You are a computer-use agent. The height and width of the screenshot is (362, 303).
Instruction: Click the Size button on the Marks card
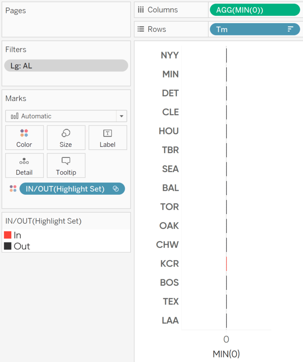[x=66, y=138]
